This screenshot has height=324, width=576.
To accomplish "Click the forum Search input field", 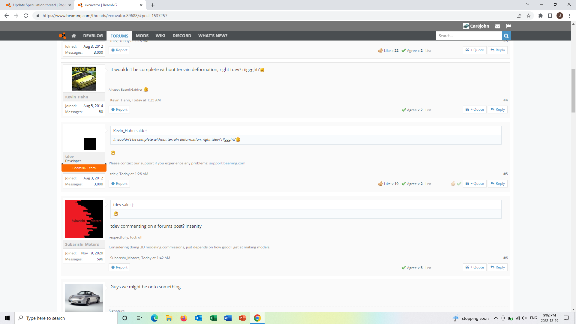I will tap(468, 36).
